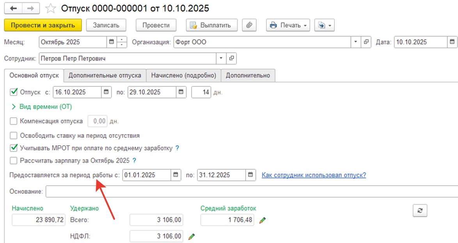
Task: Toggle the Компенсация отпуска checkbox
Action: pyautogui.click(x=14, y=121)
